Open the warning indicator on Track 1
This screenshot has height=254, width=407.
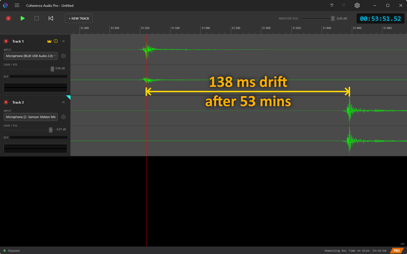pyautogui.click(x=56, y=41)
